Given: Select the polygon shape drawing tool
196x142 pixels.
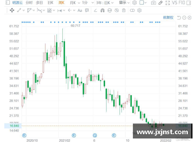Looking at the screenshot, I should [29, 10].
